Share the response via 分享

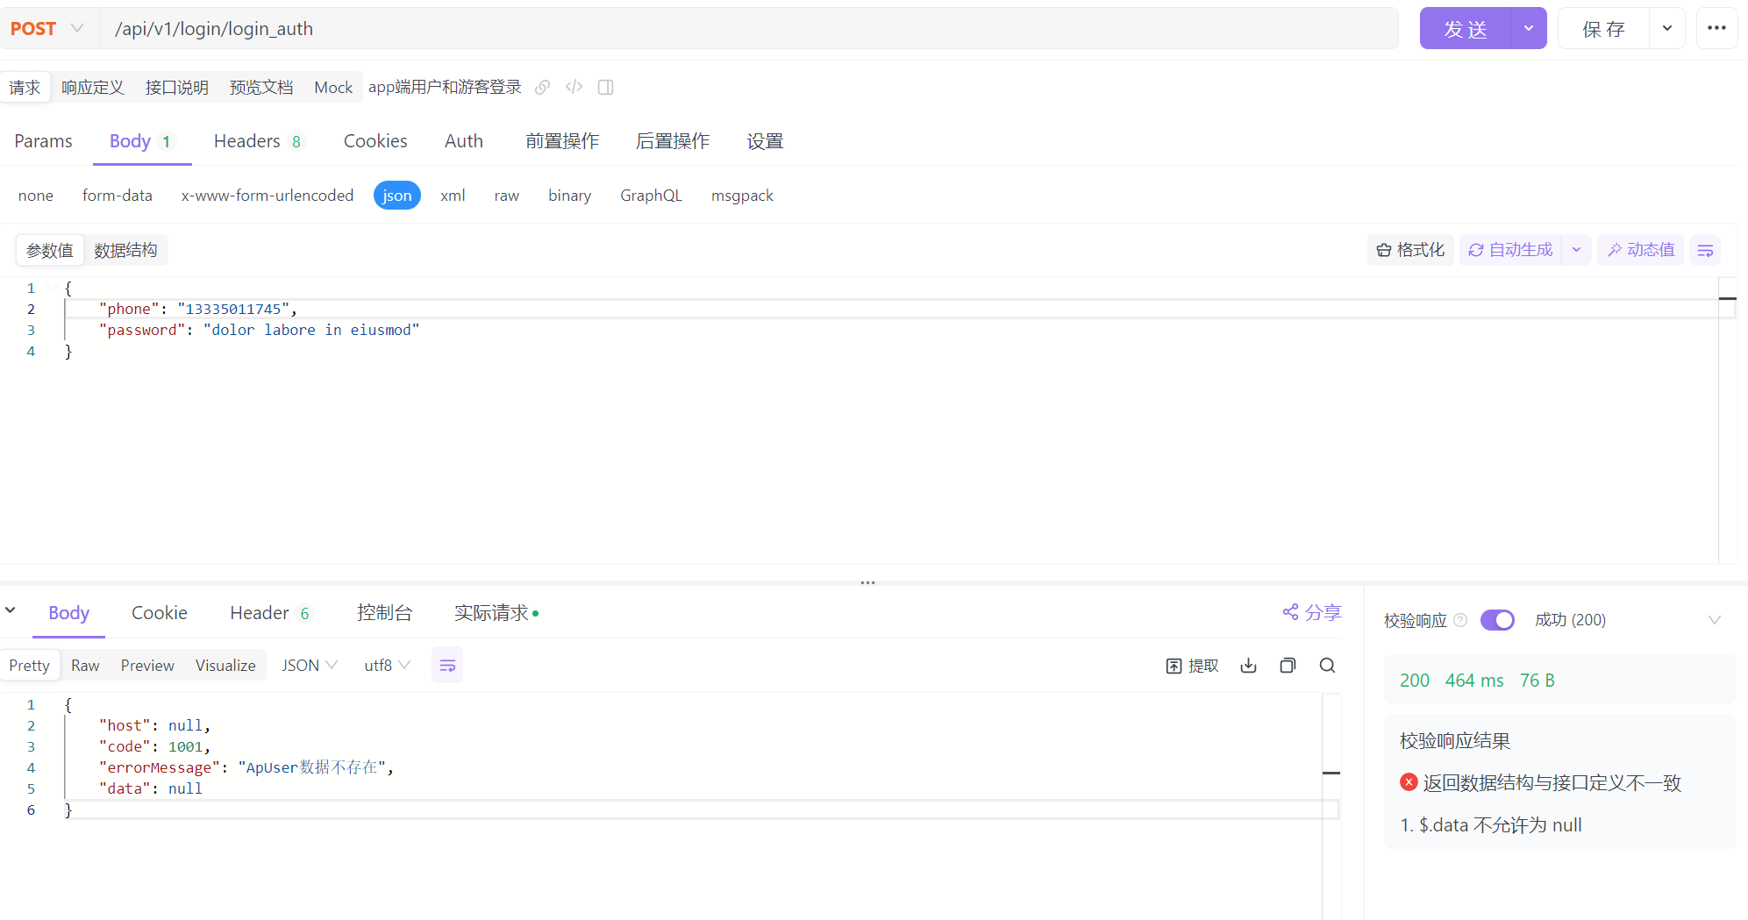(1312, 612)
